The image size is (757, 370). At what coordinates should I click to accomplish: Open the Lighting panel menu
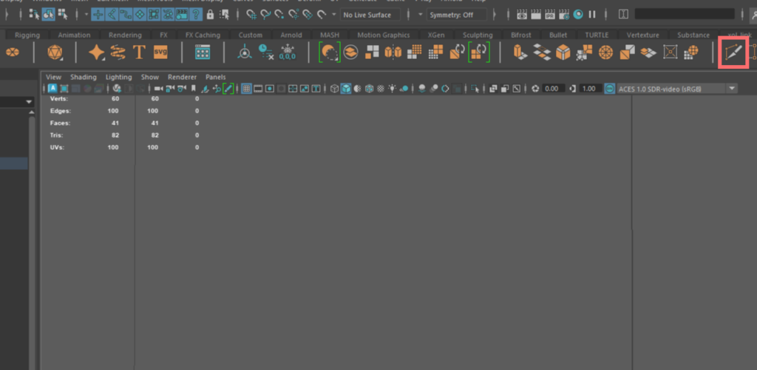(x=119, y=78)
